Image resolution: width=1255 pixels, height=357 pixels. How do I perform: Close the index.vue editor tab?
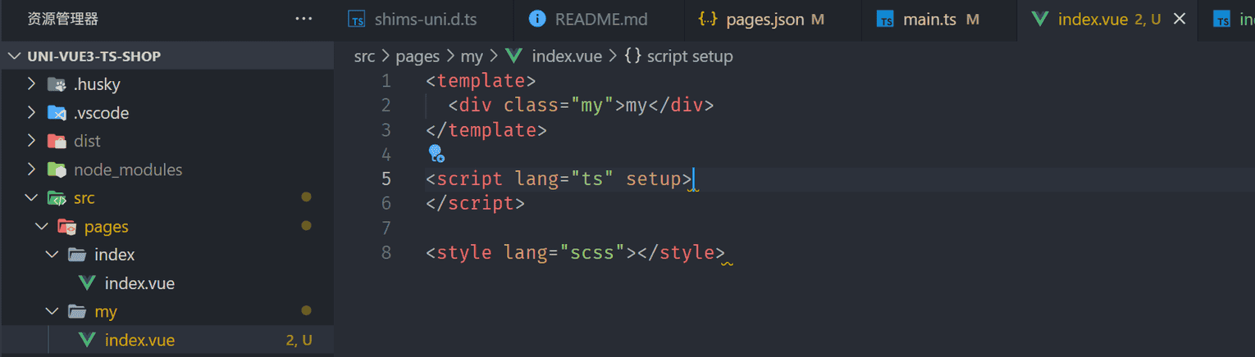pos(1180,19)
